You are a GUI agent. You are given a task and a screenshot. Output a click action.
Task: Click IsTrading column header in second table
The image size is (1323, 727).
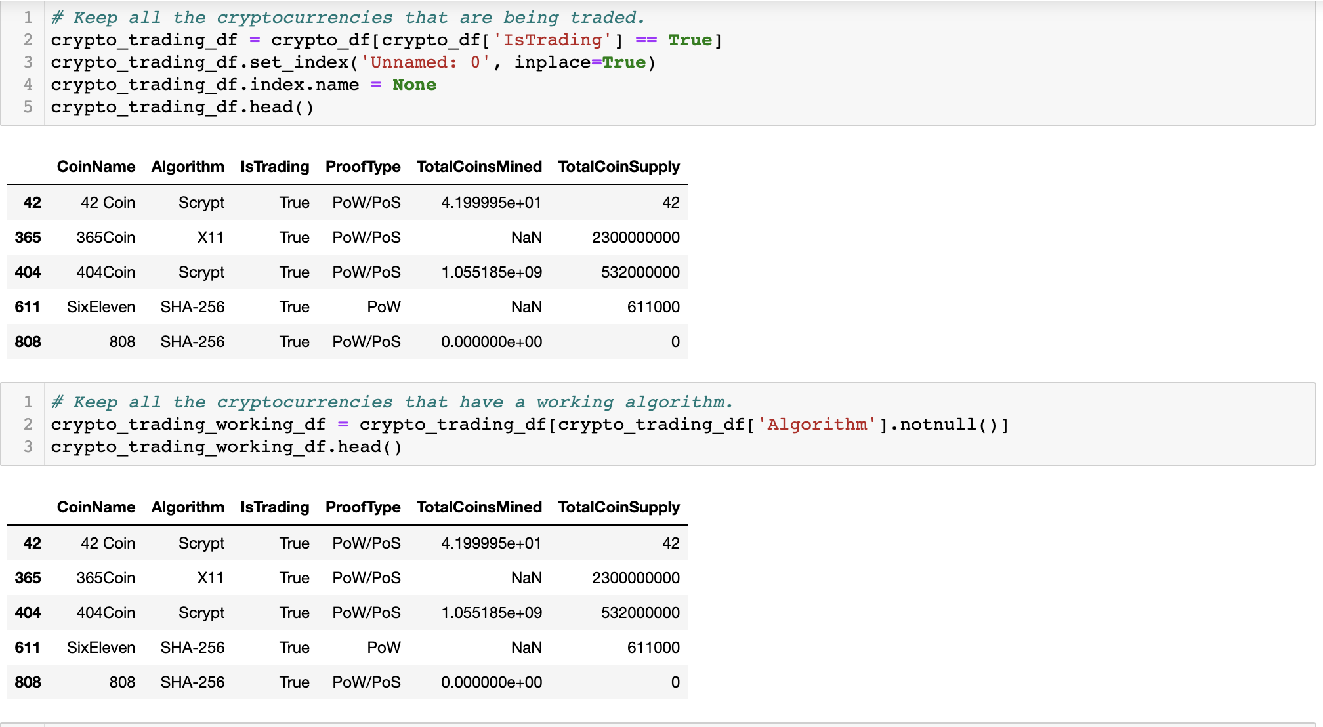click(x=274, y=507)
